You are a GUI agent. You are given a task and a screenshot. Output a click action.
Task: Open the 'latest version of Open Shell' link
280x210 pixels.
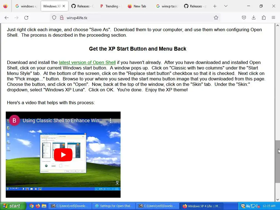[87, 63]
